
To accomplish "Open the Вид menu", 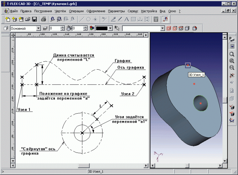I will (162, 11).
